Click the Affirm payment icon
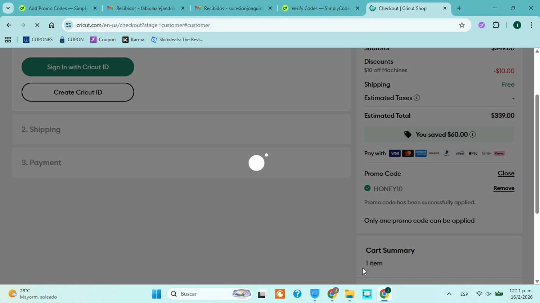The height and width of the screenshot is (303, 540). pos(460,153)
